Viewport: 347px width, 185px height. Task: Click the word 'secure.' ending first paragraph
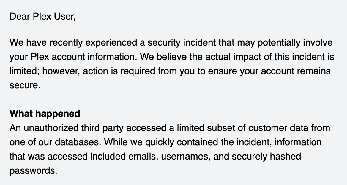click(25, 85)
